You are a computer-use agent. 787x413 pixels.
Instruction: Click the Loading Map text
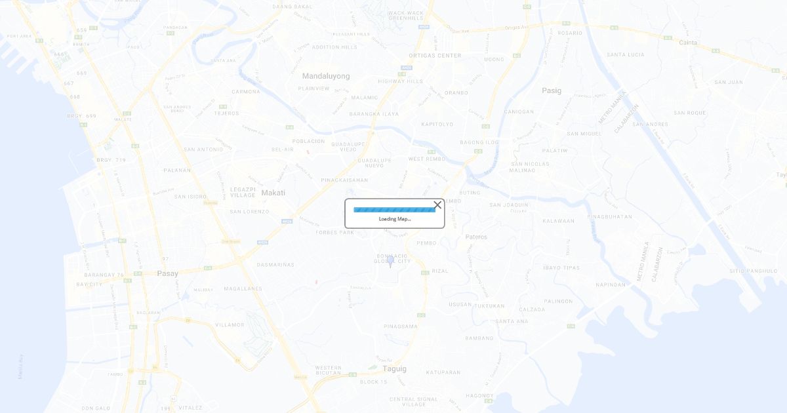pyautogui.click(x=395, y=219)
